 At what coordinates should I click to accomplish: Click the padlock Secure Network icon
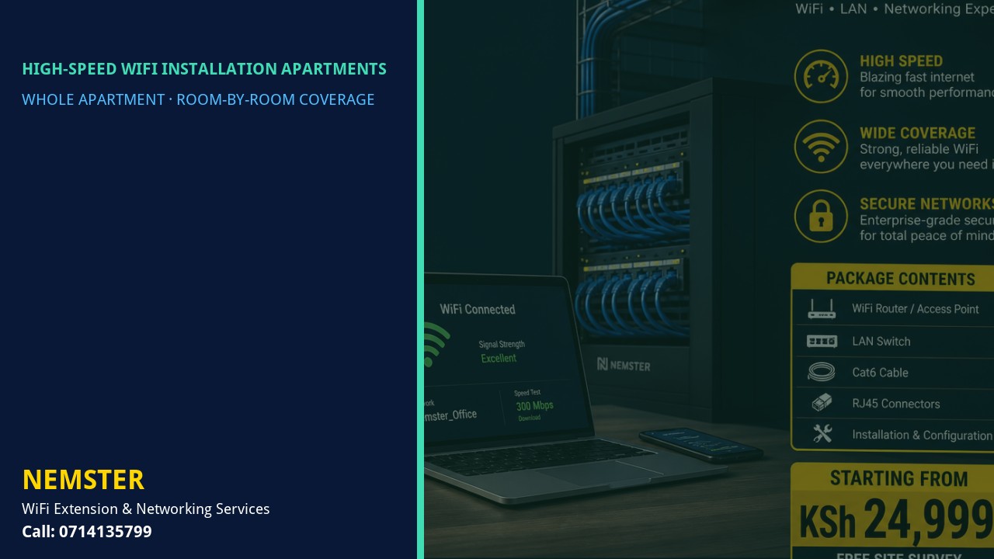(x=821, y=216)
